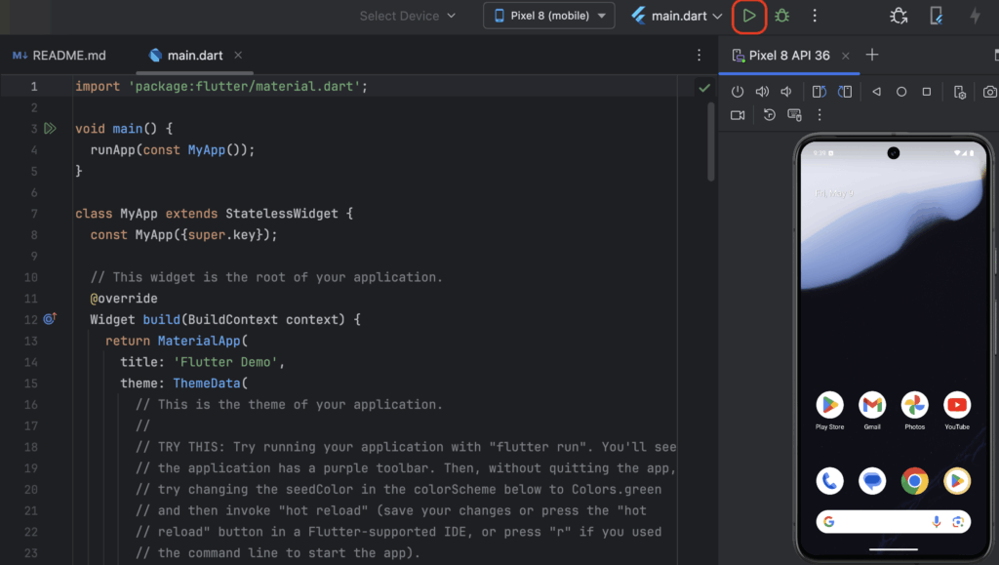Click 'const MyApp({super.key});' line

(183, 235)
